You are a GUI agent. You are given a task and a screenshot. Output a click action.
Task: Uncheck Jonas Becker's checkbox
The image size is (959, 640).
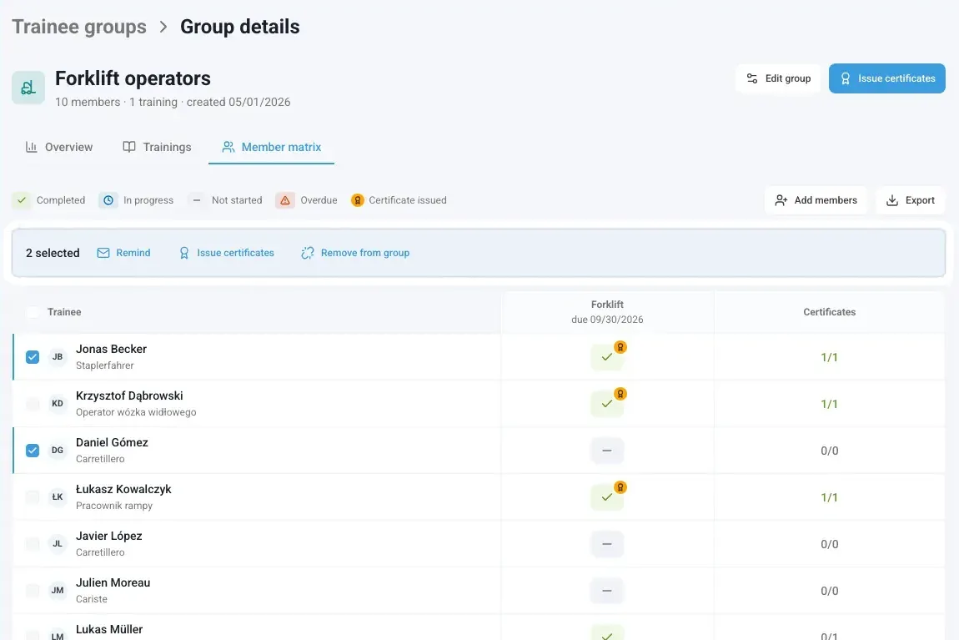tap(33, 356)
